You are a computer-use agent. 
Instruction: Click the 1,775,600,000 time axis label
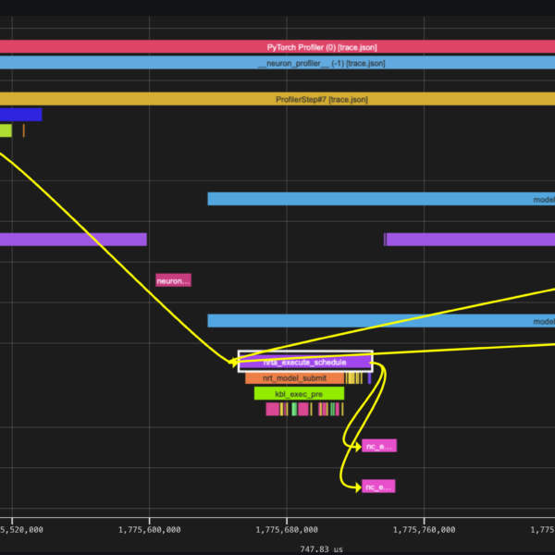point(149,530)
